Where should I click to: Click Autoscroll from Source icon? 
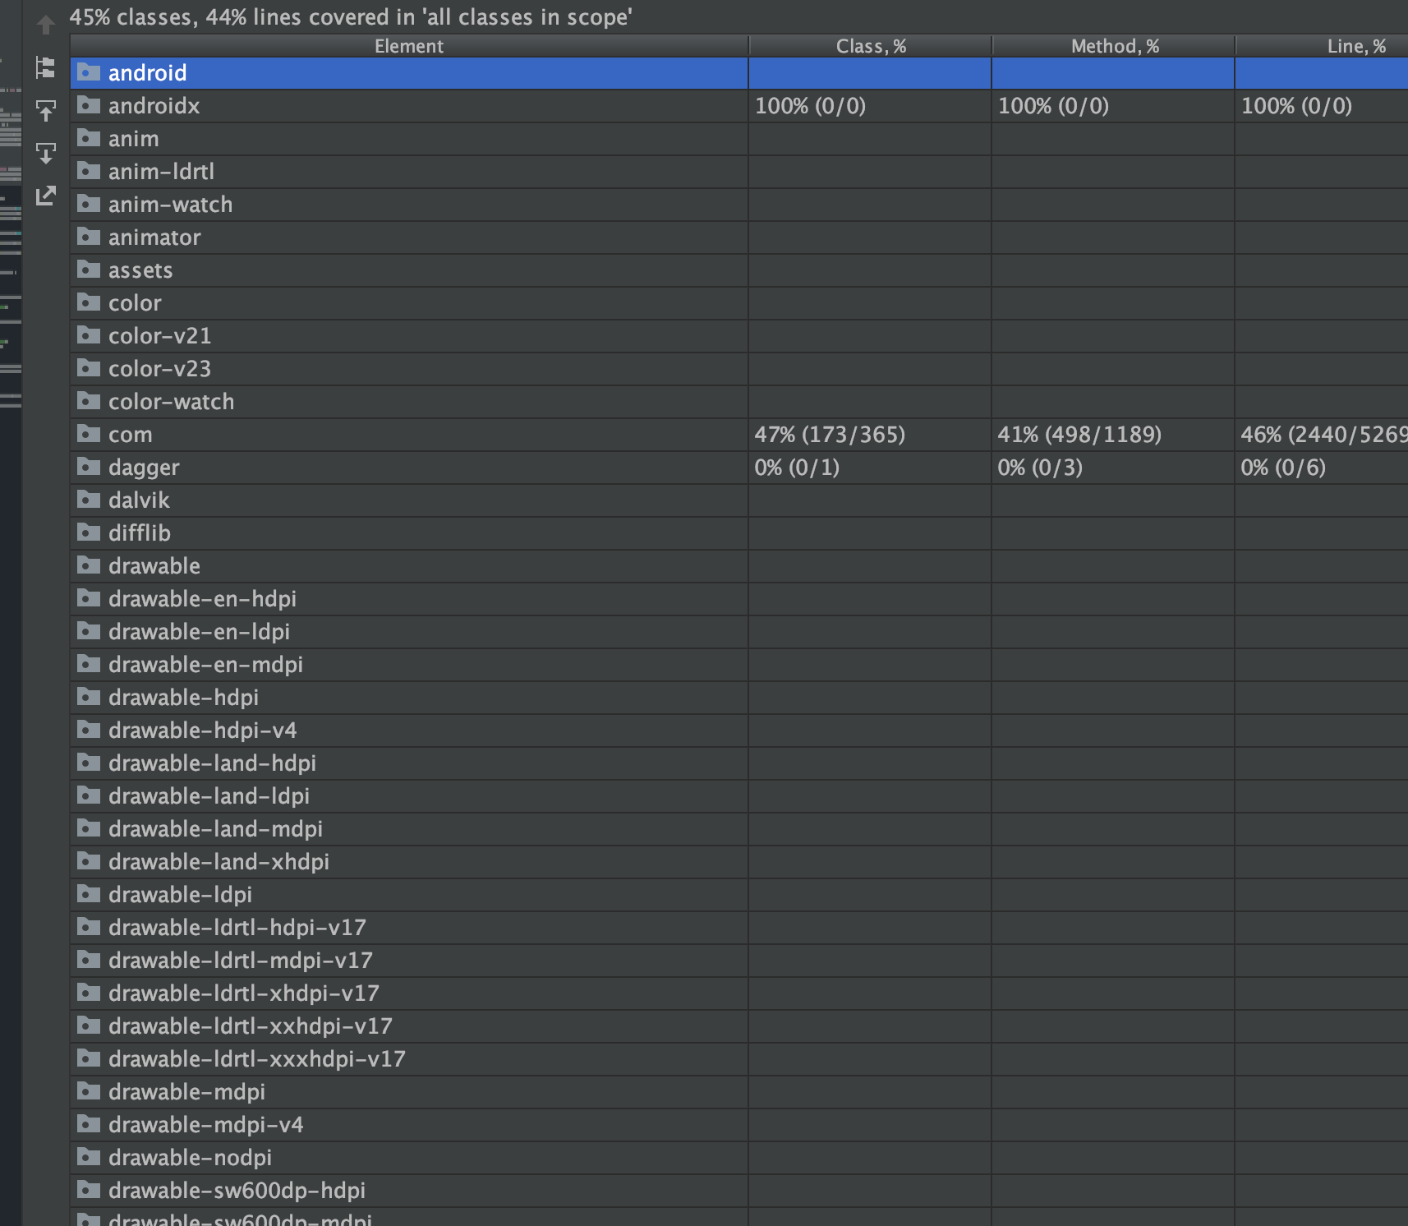point(46,153)
